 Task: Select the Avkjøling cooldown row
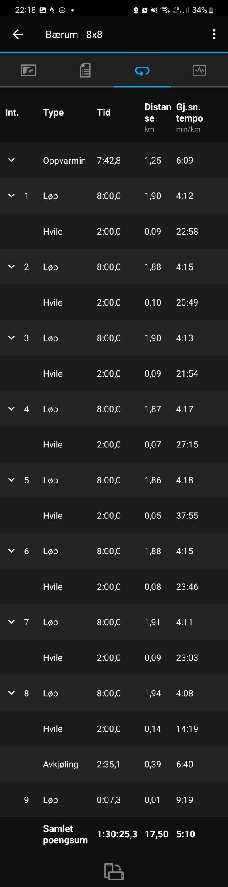(x=114, y=764)
